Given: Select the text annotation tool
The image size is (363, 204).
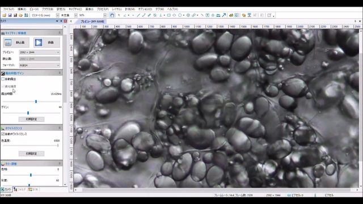Looking at the screenshot, I should click(x=208, y=15).
